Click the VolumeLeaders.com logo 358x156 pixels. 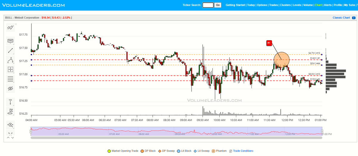point(33,5)
